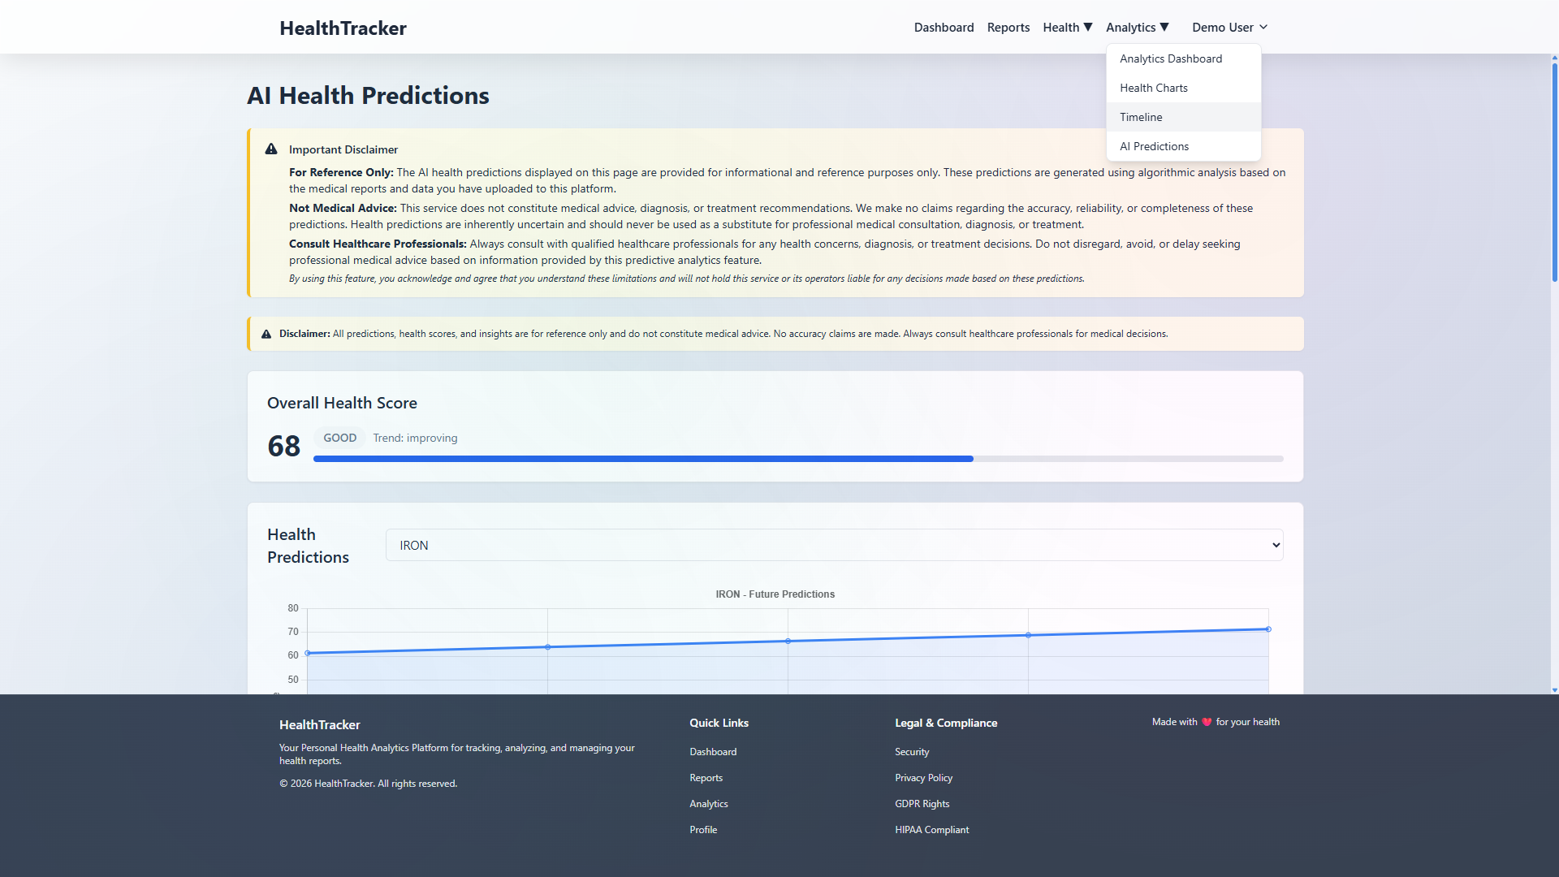Expand the Health nav dropdown

[x=1067, y=28]
